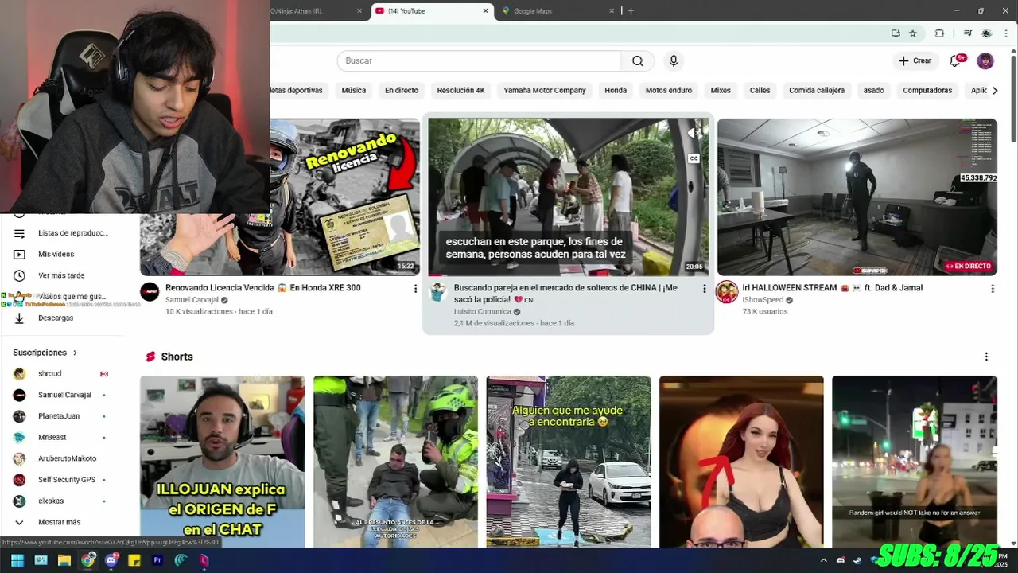Select the asado chip
Image resolution: width=1018 pixels, height=573 pixels.
click(874, 90)
